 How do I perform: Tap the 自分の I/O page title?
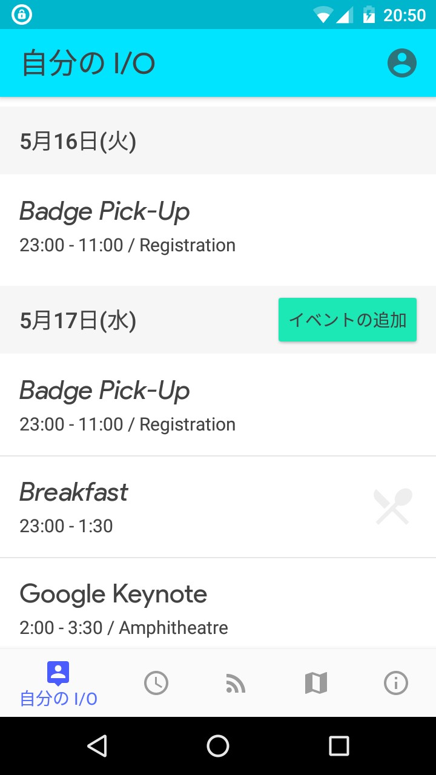click(88, 64)
